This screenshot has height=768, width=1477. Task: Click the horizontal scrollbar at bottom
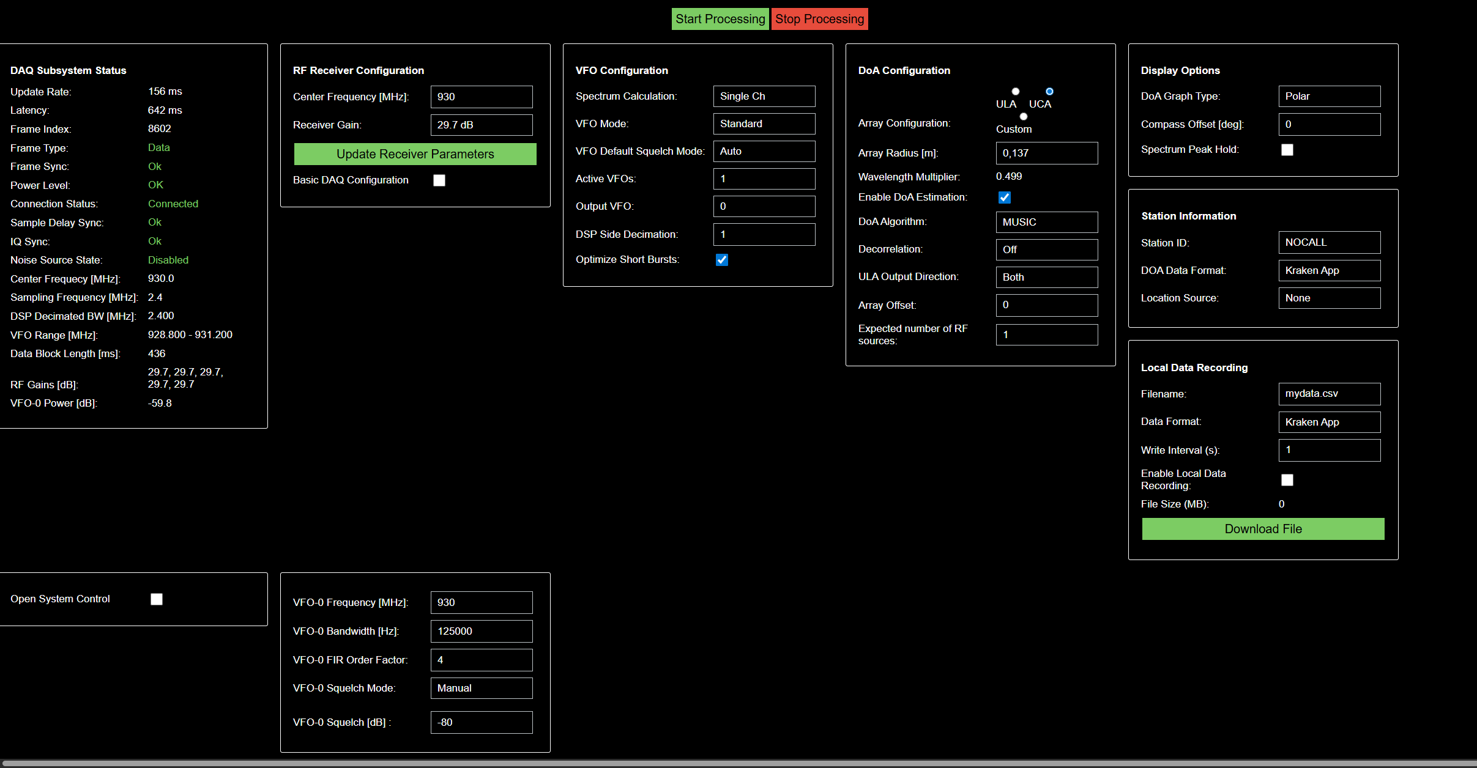(734, 763)
